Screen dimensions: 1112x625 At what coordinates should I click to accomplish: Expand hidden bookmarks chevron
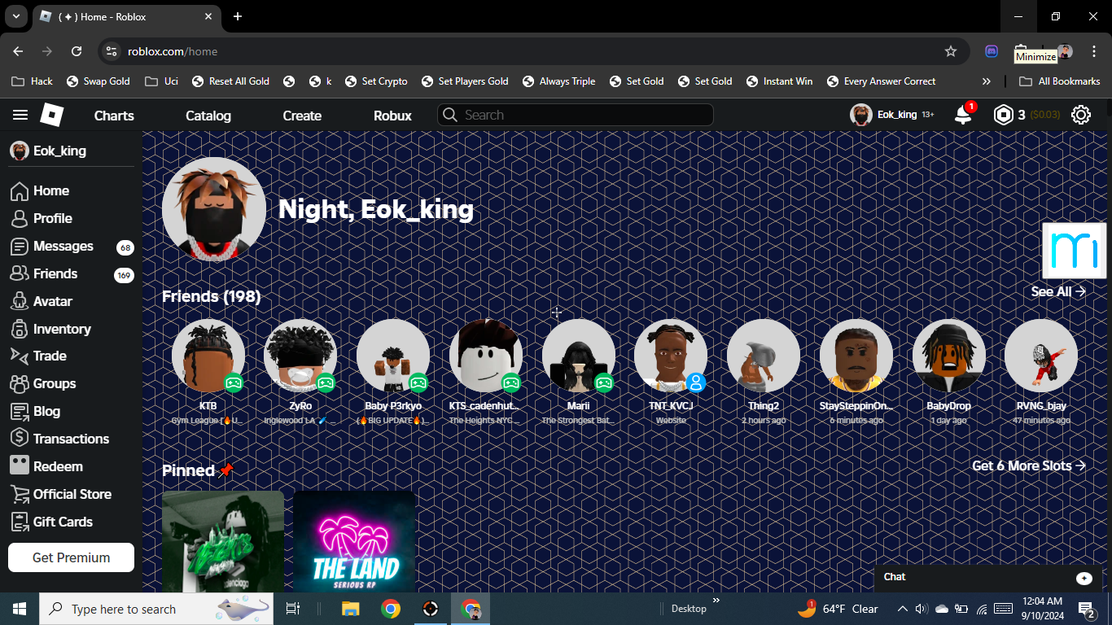[987, 81]
